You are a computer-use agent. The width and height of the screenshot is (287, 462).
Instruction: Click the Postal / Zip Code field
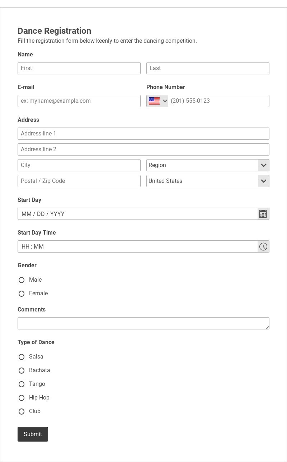click(79, 181)
